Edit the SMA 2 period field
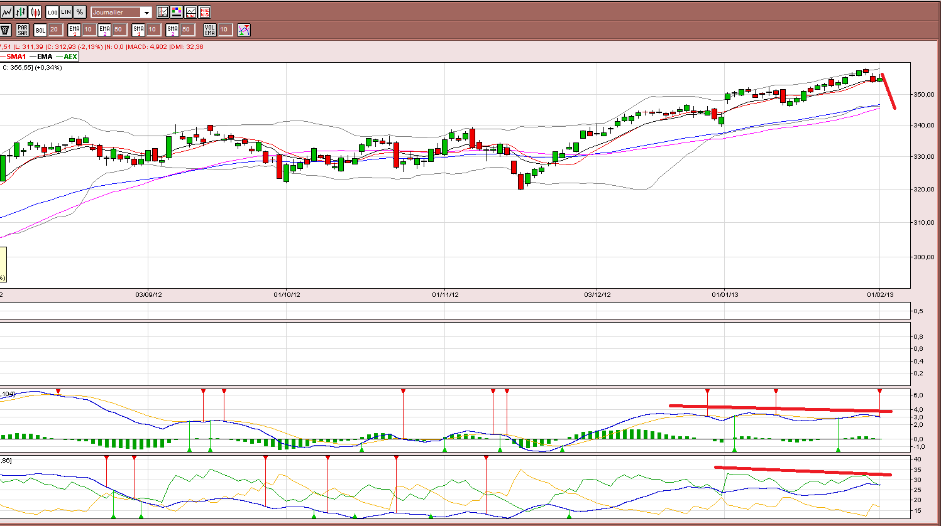This screenshot has width=941, height=526. (187, 30)
